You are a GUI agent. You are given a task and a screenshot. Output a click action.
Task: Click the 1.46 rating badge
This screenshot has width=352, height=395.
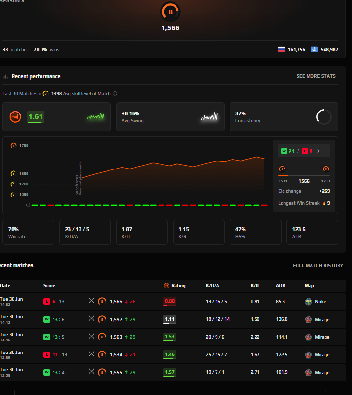[170, 354]
